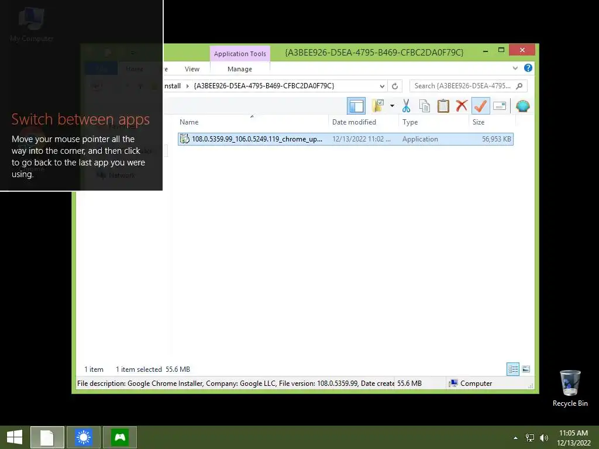Viewport: 599px width, 449px height.
Task: Switch to large icons view button
Action: (526, 369)
